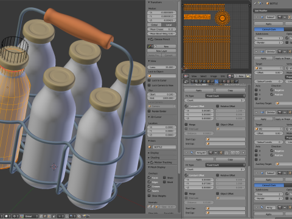Open transform orientation Global dropdown

click(31, 216)
